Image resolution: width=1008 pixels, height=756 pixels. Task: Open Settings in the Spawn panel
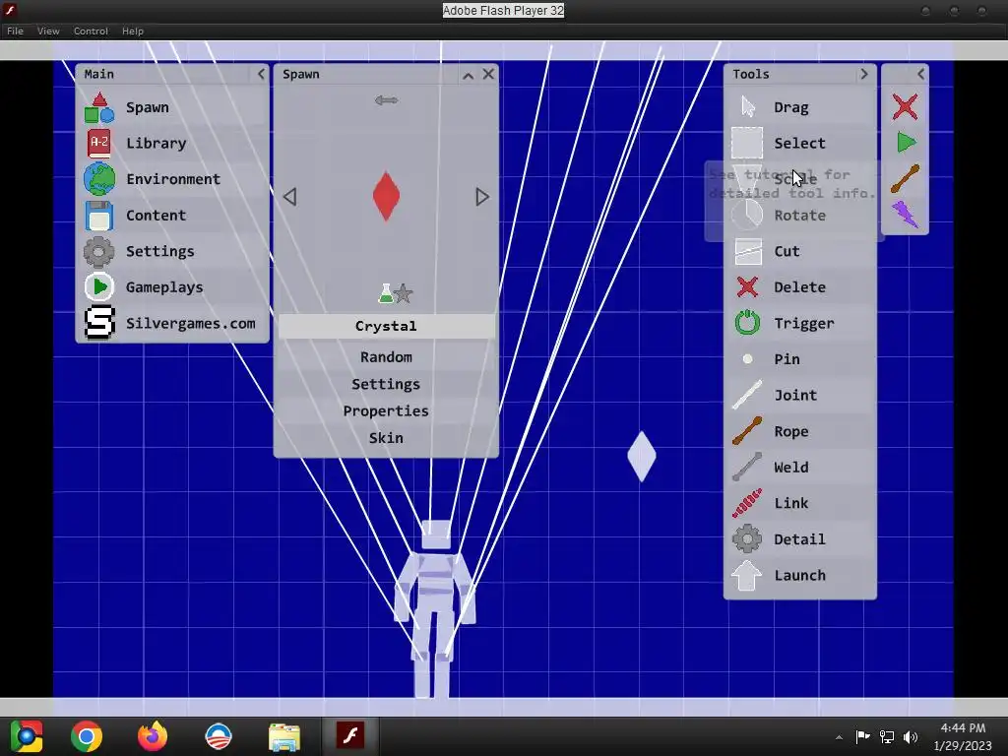click(x=386, y=384)
